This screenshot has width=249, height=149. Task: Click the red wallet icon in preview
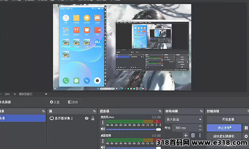(97, 30)
